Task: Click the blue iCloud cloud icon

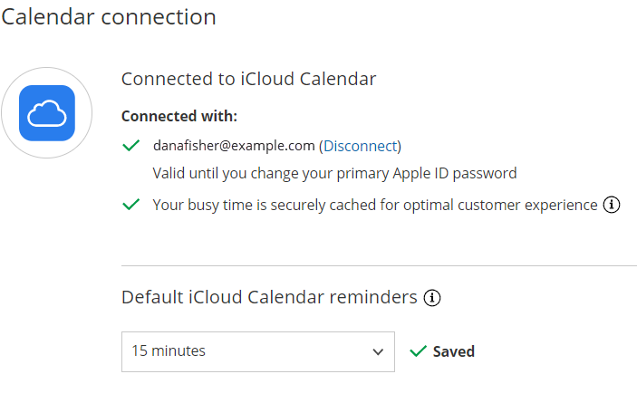Action: [47, 113]
